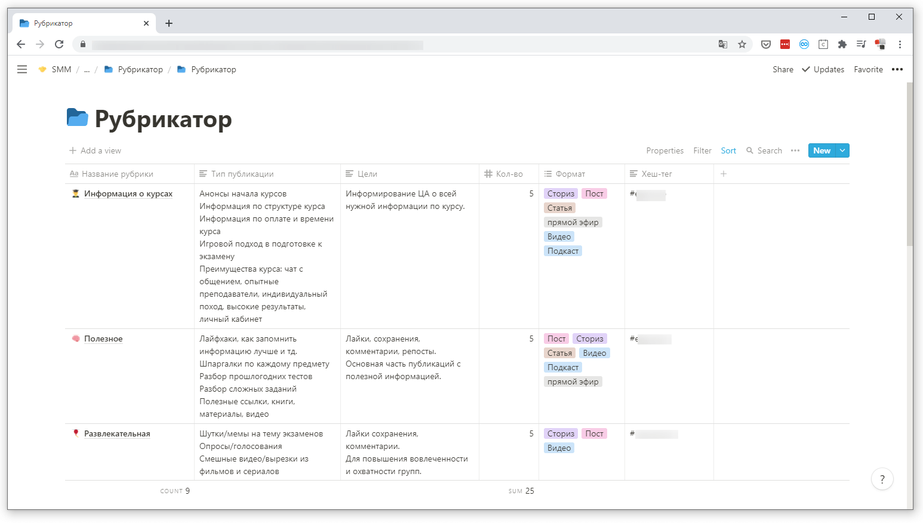This screenshot has width=923, height=523.
Task: Click the Информация о курсах row icon
Action: tap(76, 193)
